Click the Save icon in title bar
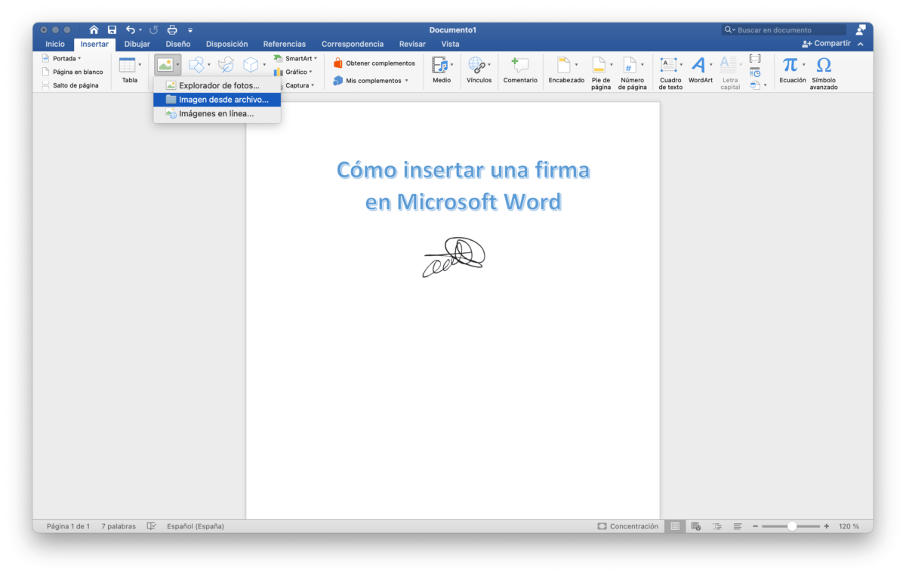 click(x=112, y=29)
